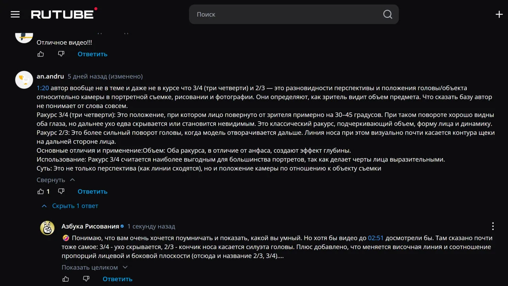
Task: Click the search magnifier icon
Action: pyautogui.click(x=387, y=14)
